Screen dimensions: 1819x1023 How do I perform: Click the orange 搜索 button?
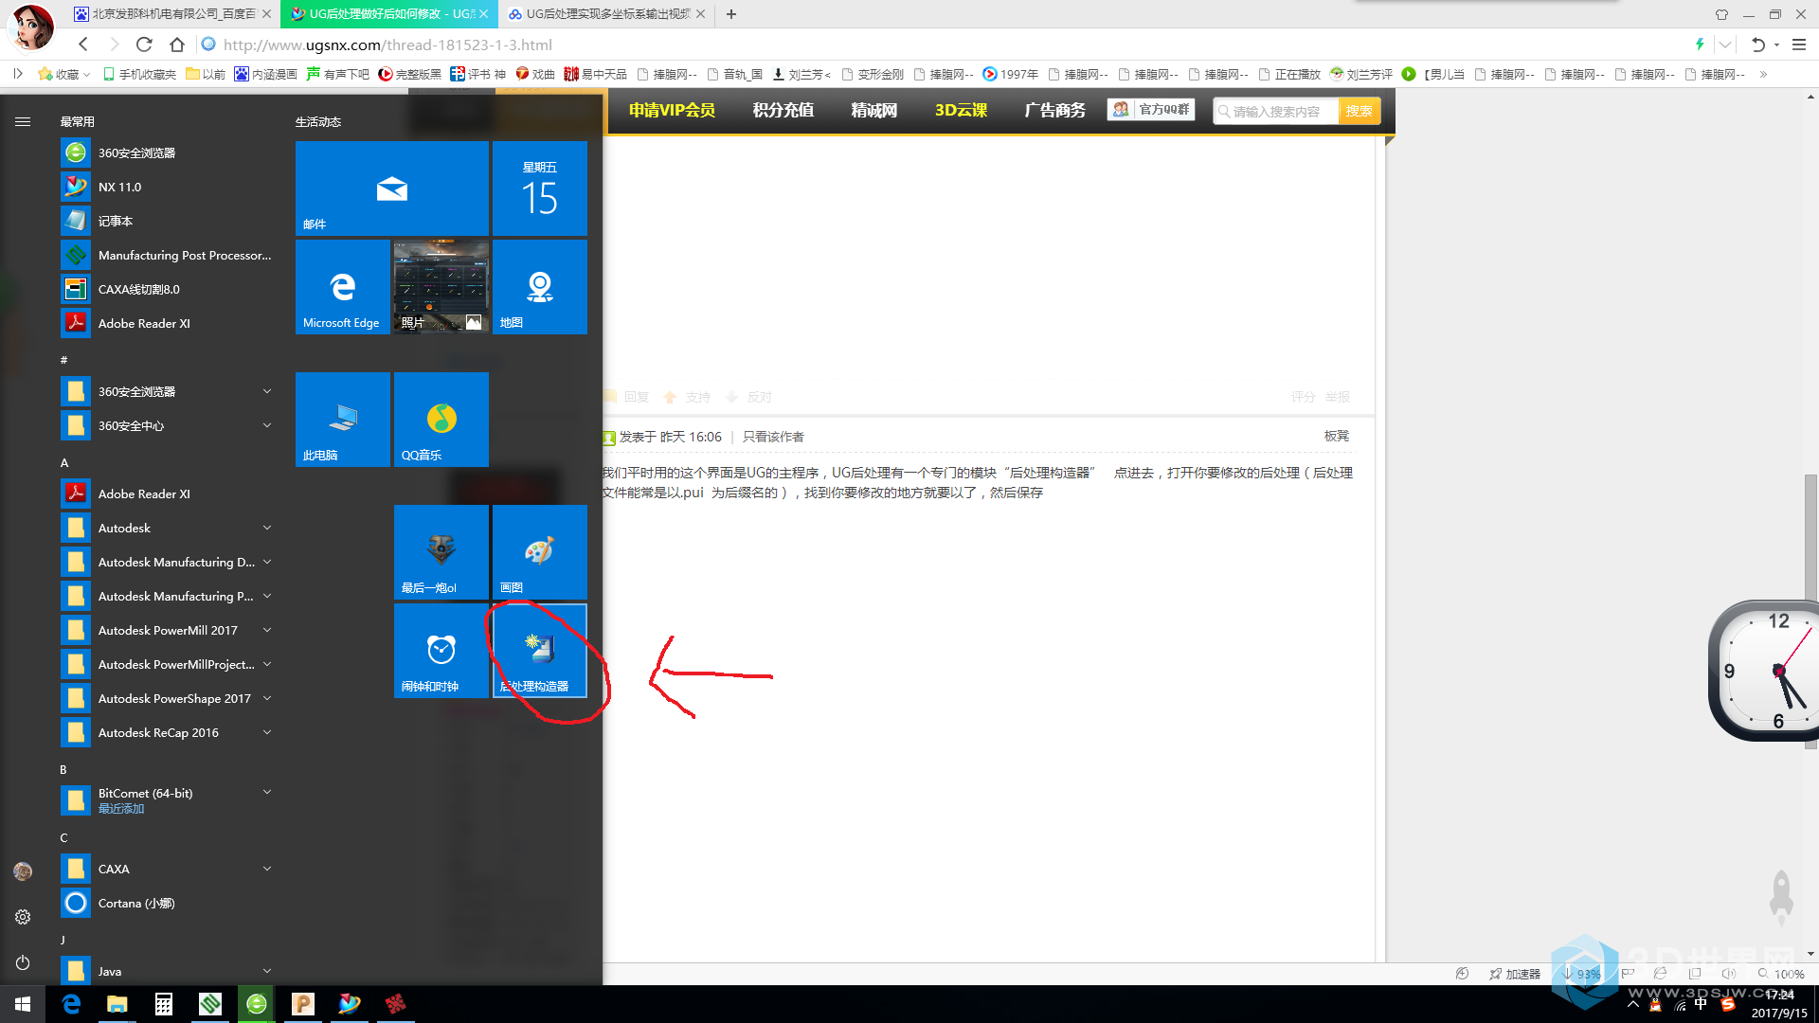[x=1360, y=111]
